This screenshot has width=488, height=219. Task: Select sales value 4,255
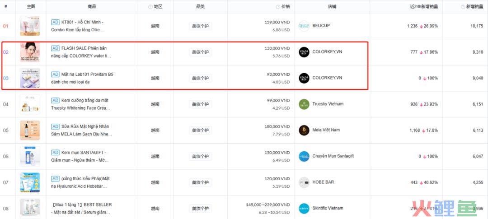click(478, 182)
